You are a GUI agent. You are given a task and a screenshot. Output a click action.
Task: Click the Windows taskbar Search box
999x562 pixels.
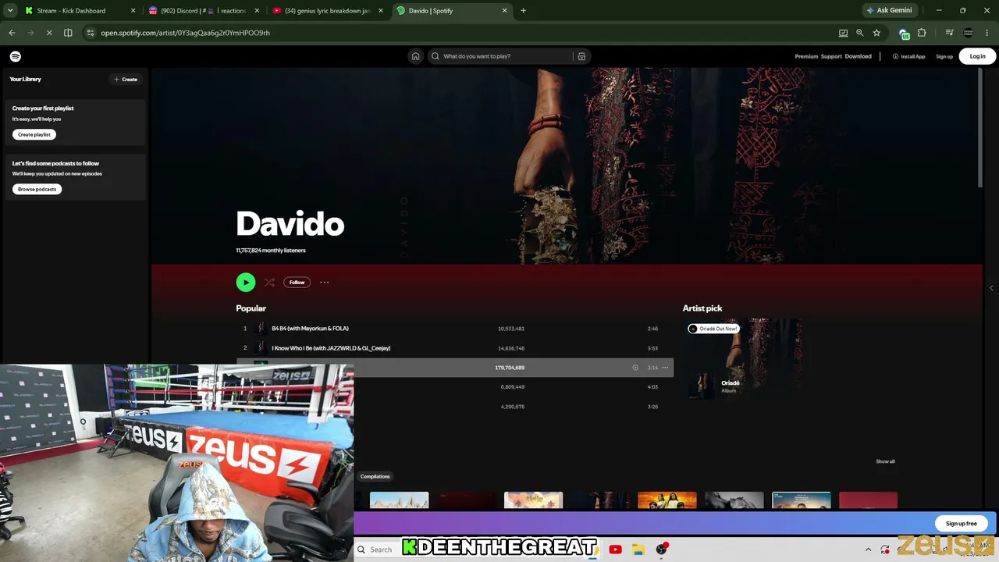click(381, 550)
